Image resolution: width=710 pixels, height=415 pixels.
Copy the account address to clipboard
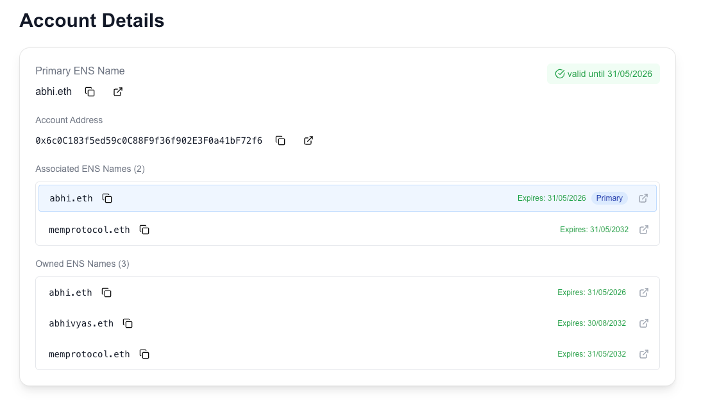click(x=280, y=141)
